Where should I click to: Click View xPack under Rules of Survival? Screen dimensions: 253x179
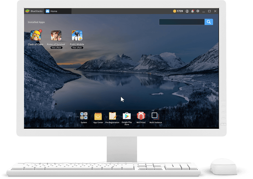tap(56, 48)
